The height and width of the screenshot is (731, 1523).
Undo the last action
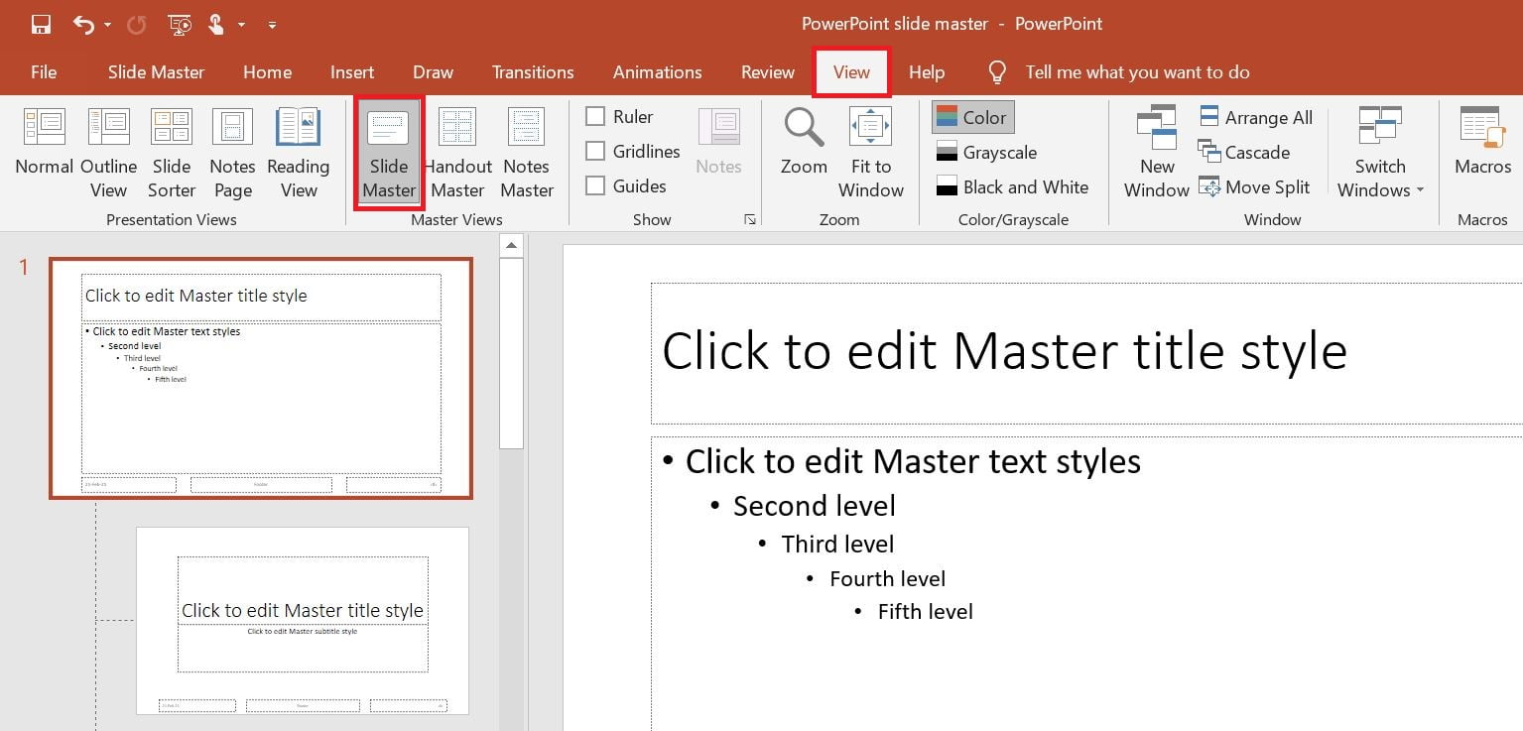(83, 24)
